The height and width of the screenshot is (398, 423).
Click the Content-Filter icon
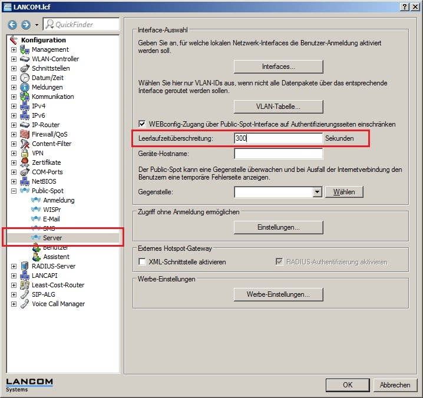click(25, 144)
